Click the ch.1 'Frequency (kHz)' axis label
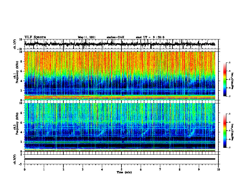246x190 pixels. [x=17, y=72]
